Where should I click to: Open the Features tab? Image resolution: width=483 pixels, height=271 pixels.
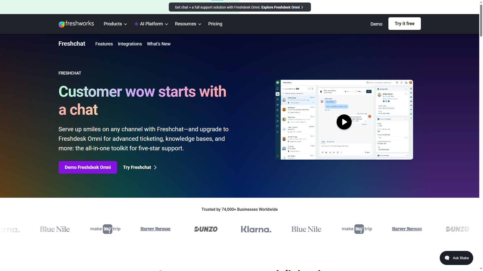[104, 44]
